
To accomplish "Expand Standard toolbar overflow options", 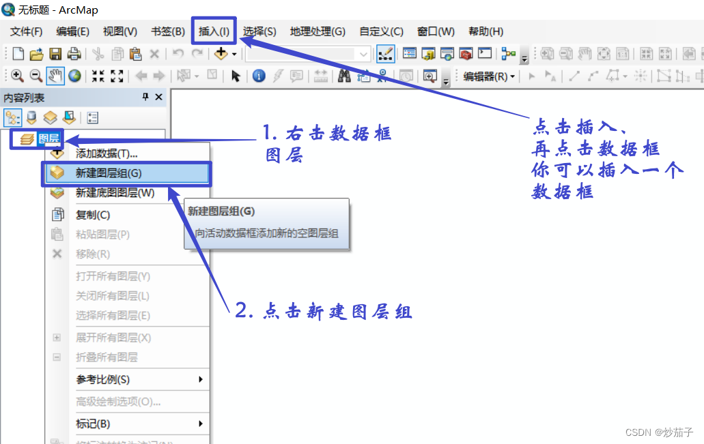I will pos(524,55).
